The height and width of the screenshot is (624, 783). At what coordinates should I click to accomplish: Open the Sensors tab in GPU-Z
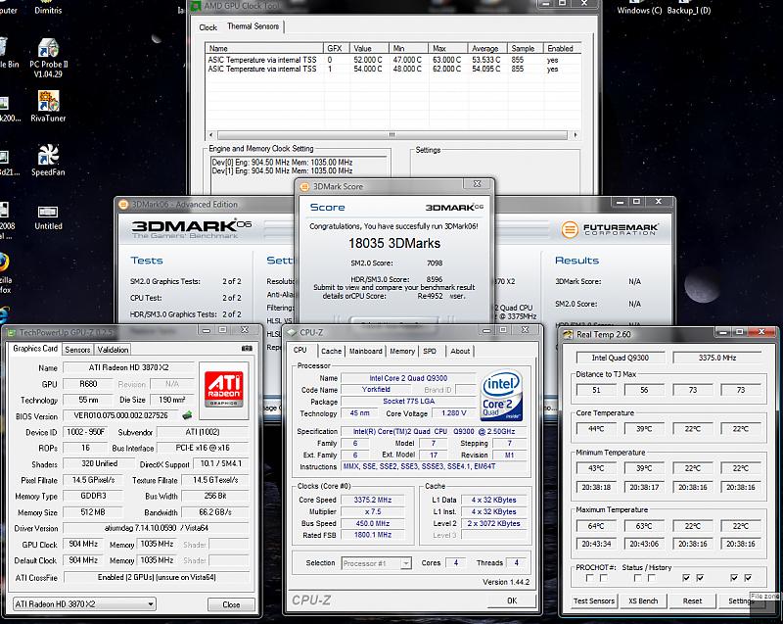pyautogui.click(x=78, y=350)
